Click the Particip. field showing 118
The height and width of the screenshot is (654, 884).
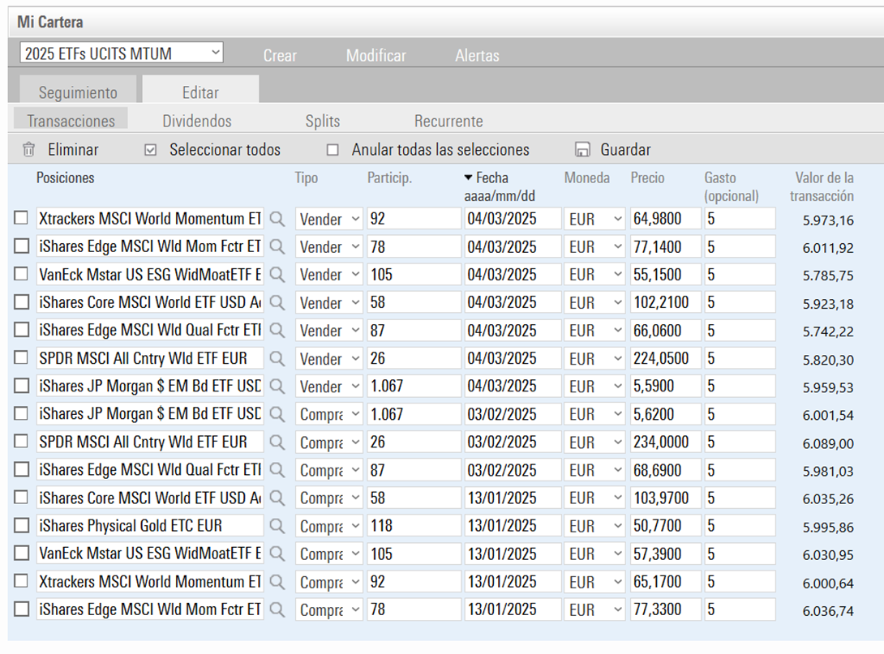(x=414, y=526)
